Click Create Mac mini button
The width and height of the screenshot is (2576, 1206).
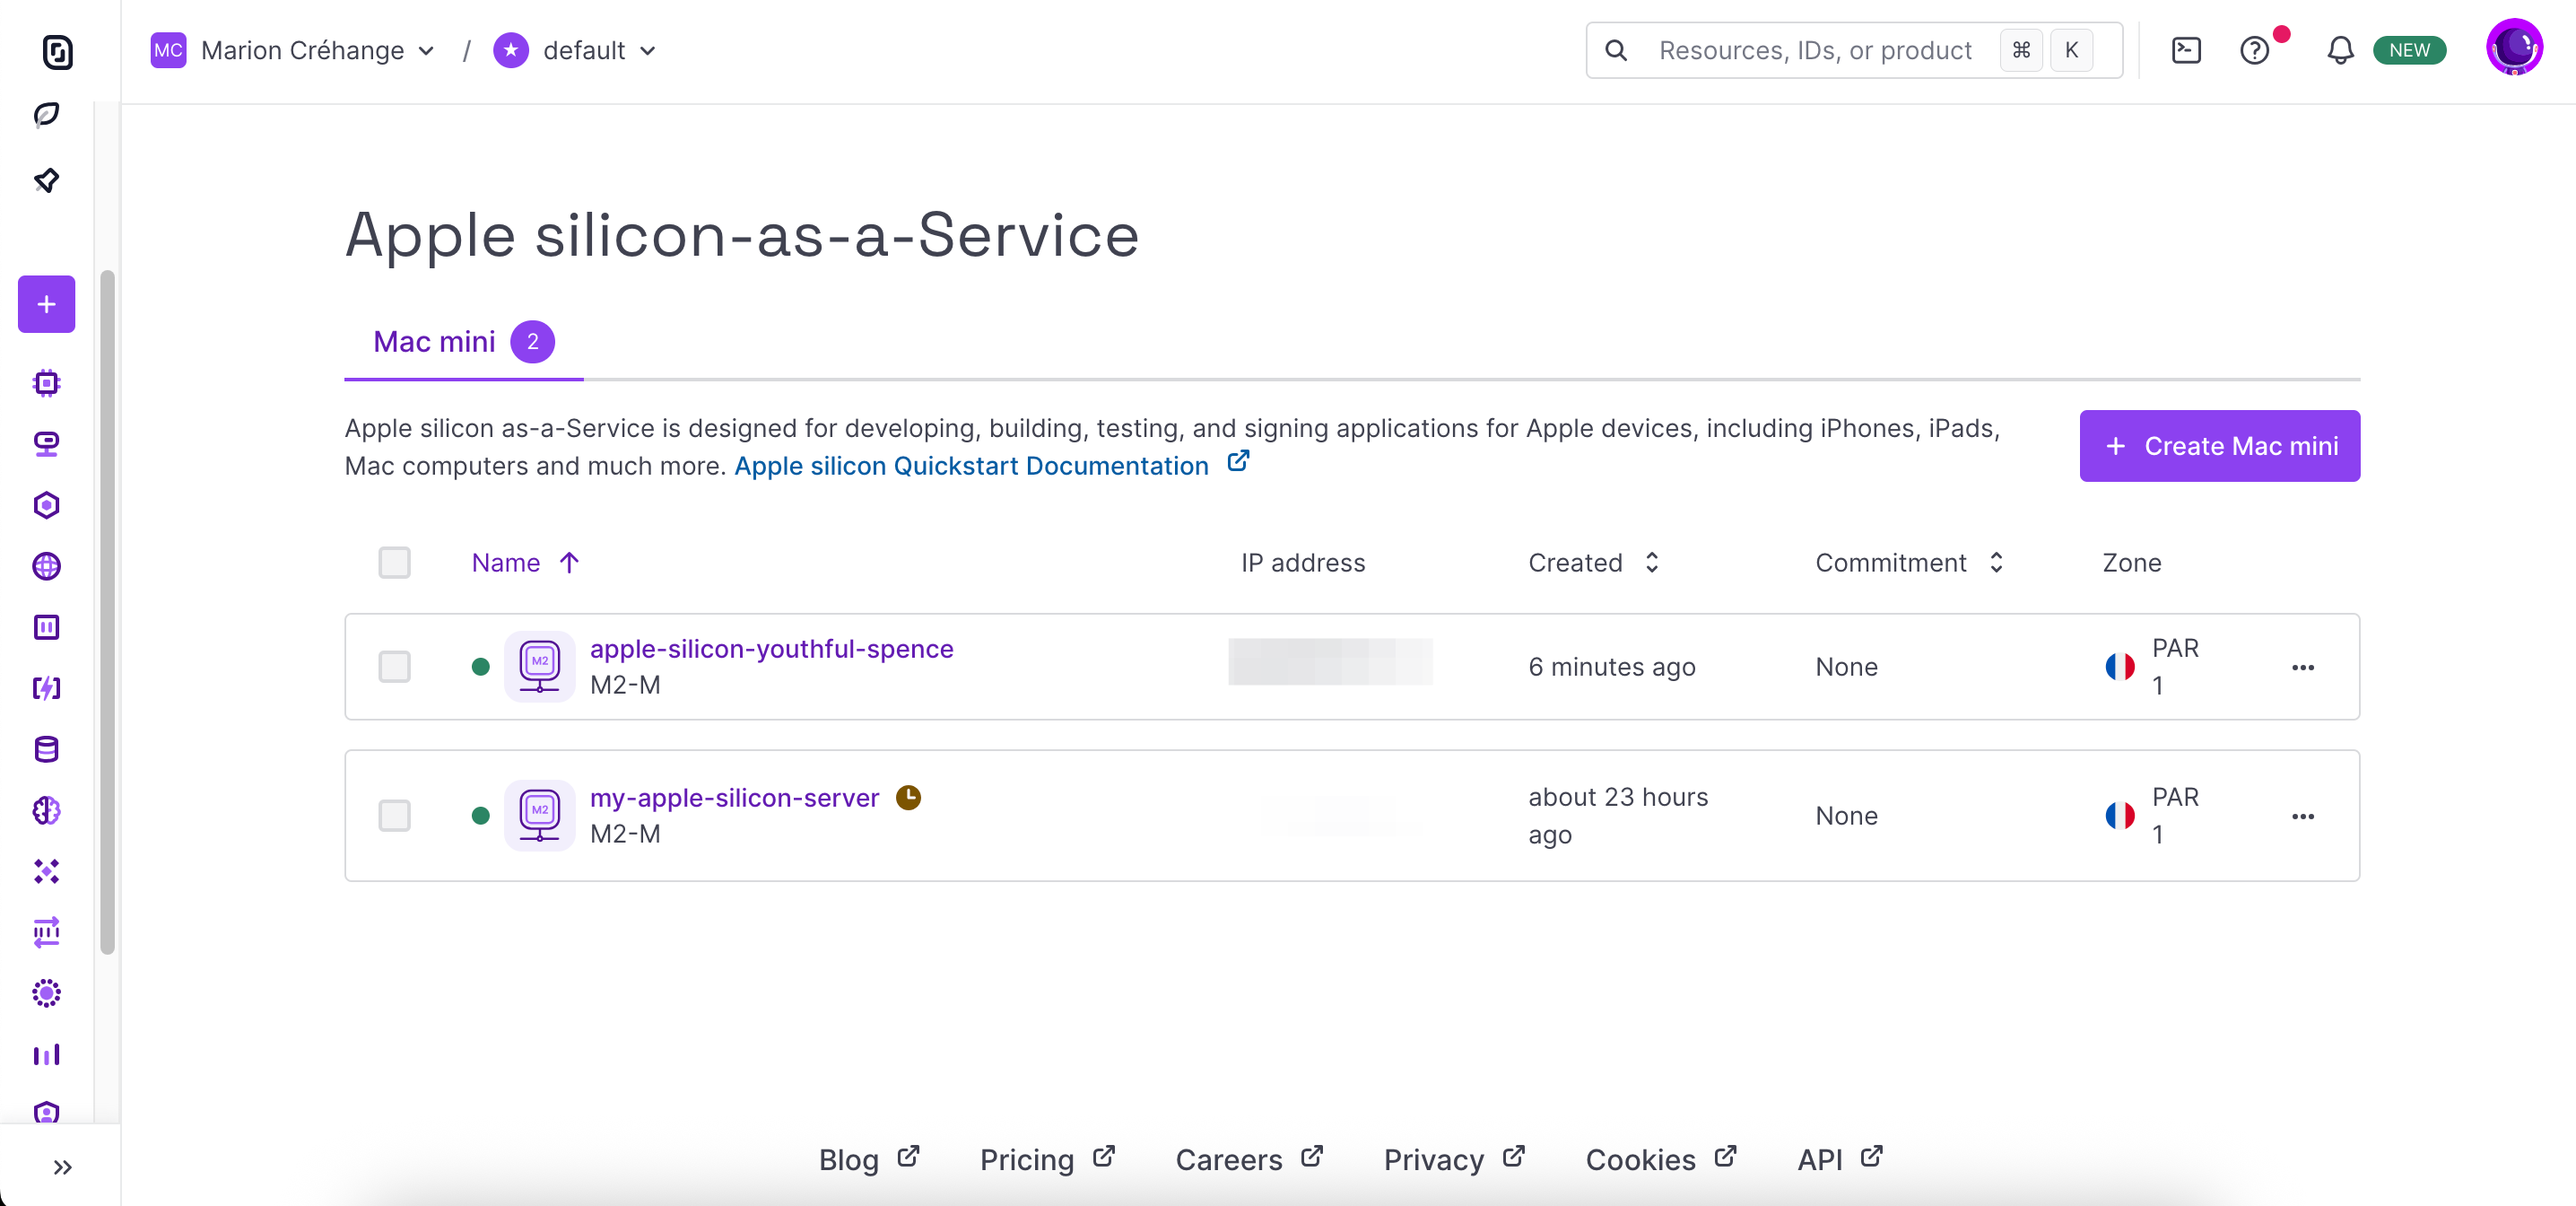pos(2219,446)
